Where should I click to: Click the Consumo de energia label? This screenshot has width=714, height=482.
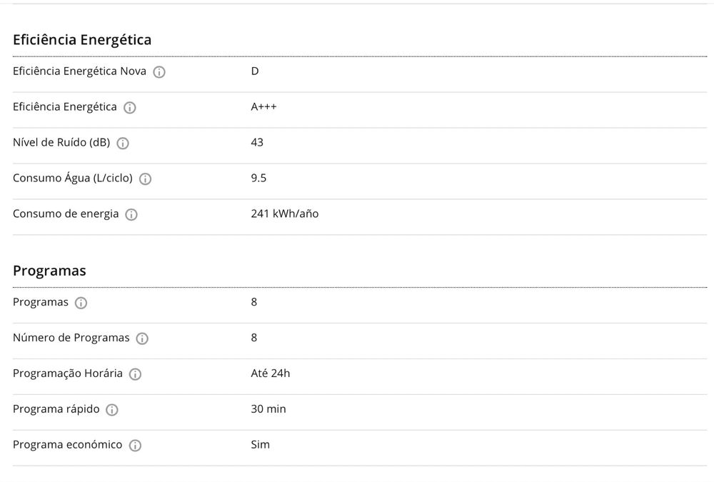click(x=66, y=214)
